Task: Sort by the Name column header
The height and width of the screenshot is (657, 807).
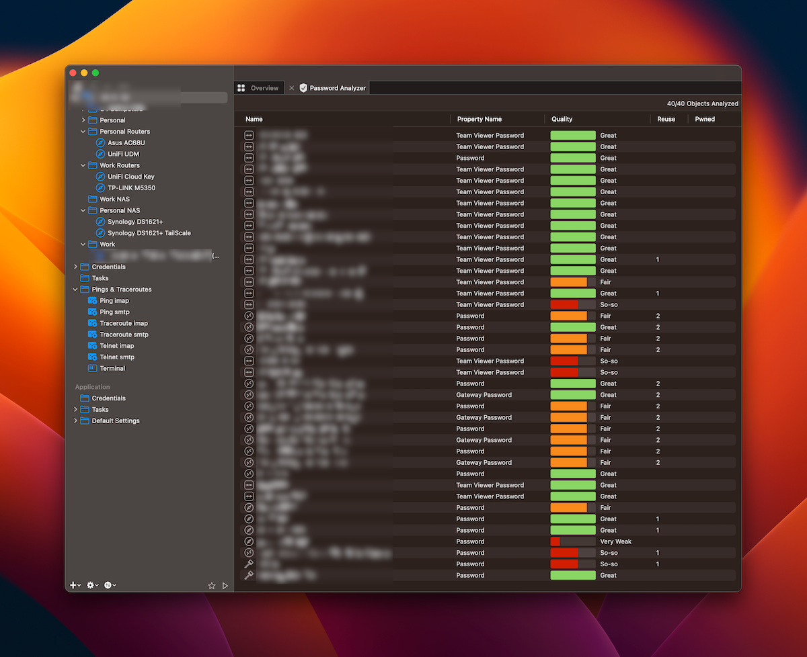Action: (254, 119)
